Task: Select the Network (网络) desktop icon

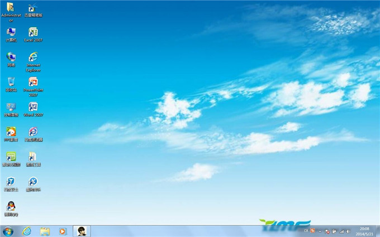Action: point(11,57)
